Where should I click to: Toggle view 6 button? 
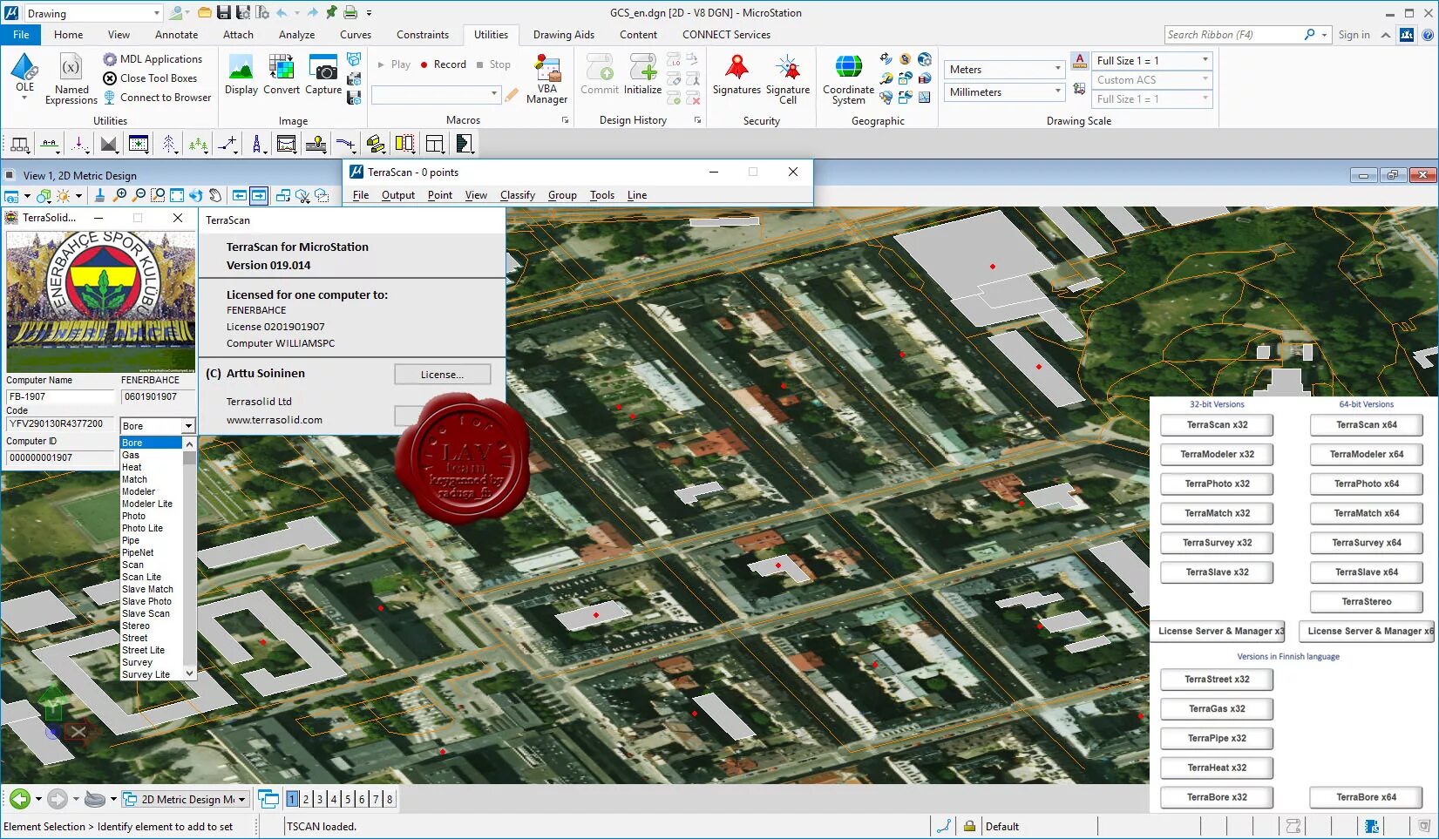[x=362, y=799]
